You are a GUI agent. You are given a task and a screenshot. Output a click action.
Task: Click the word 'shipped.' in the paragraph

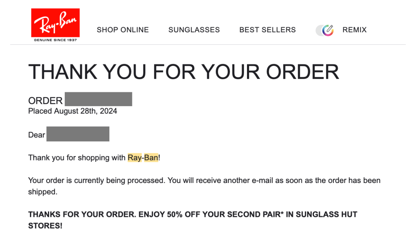tap(43, 192)
